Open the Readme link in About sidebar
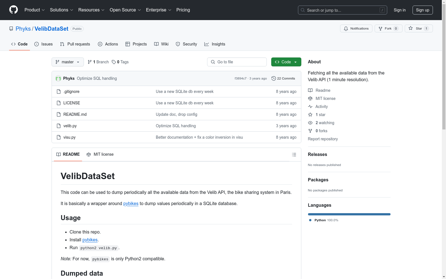Viewport: 446px width, 279px height. point(319,90)
